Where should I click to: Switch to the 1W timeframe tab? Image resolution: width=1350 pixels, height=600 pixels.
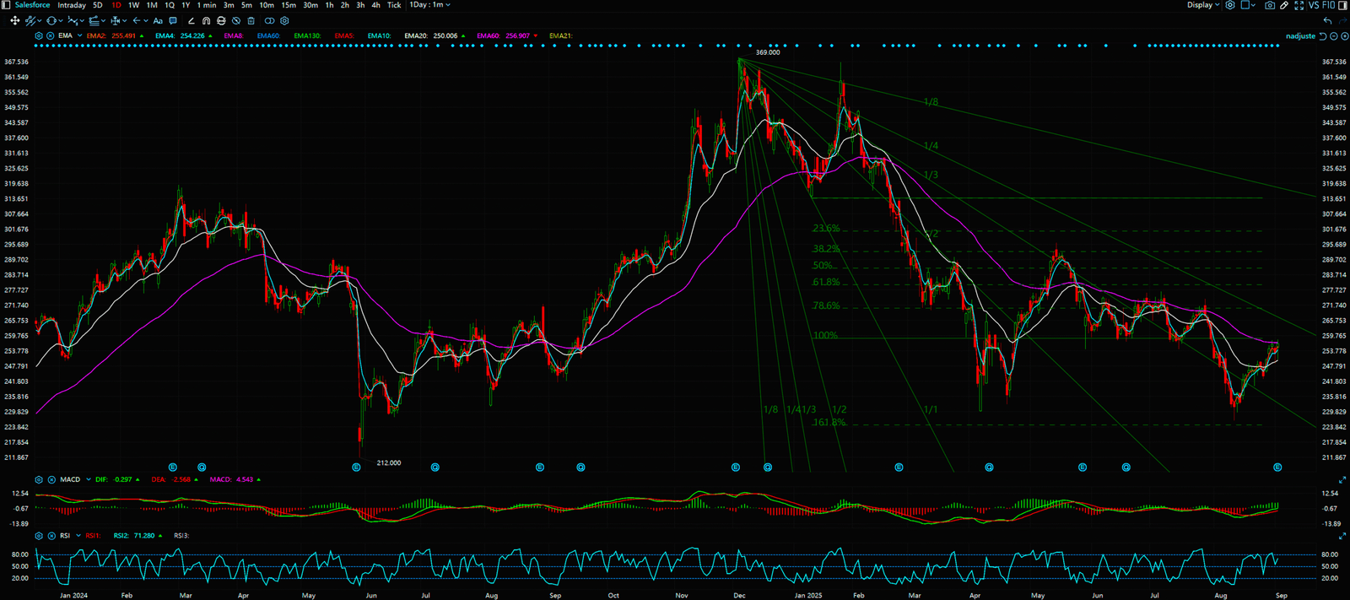[133, 5]
